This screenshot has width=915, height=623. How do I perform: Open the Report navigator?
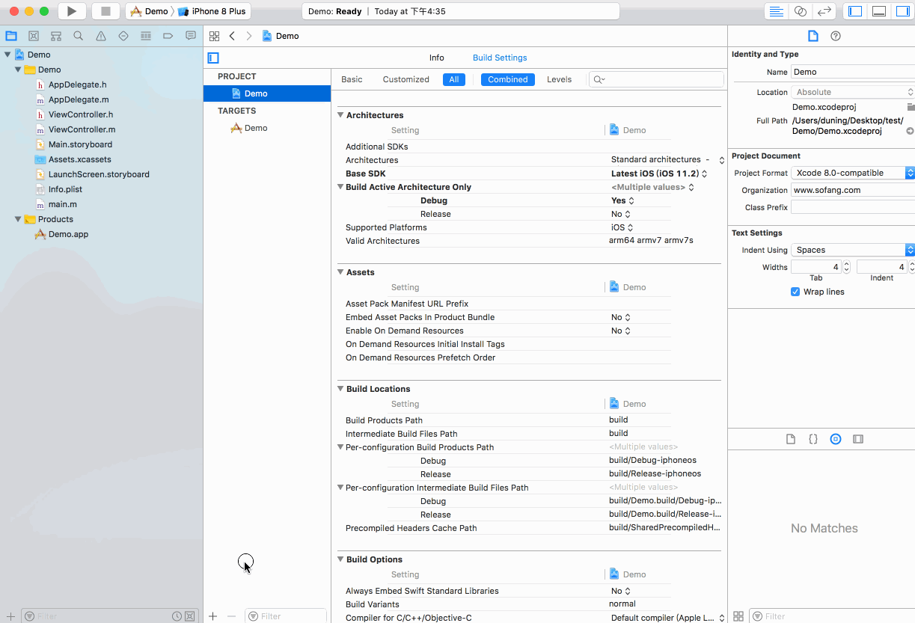[191, 36]
